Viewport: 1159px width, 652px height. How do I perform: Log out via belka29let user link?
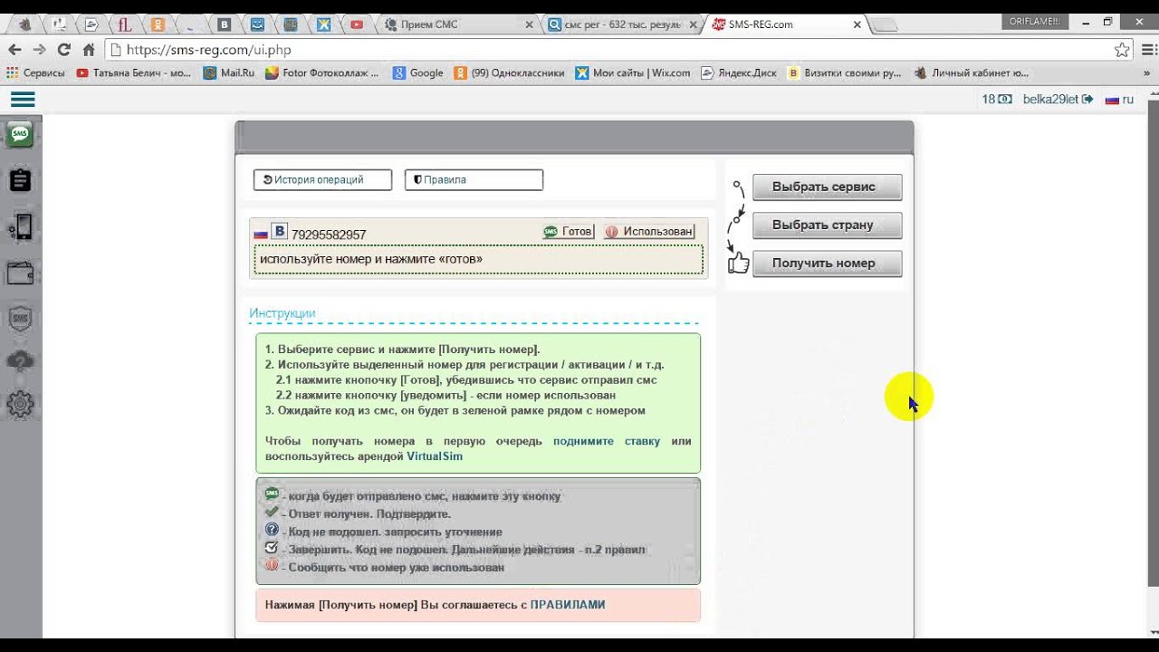[1058, 100]
